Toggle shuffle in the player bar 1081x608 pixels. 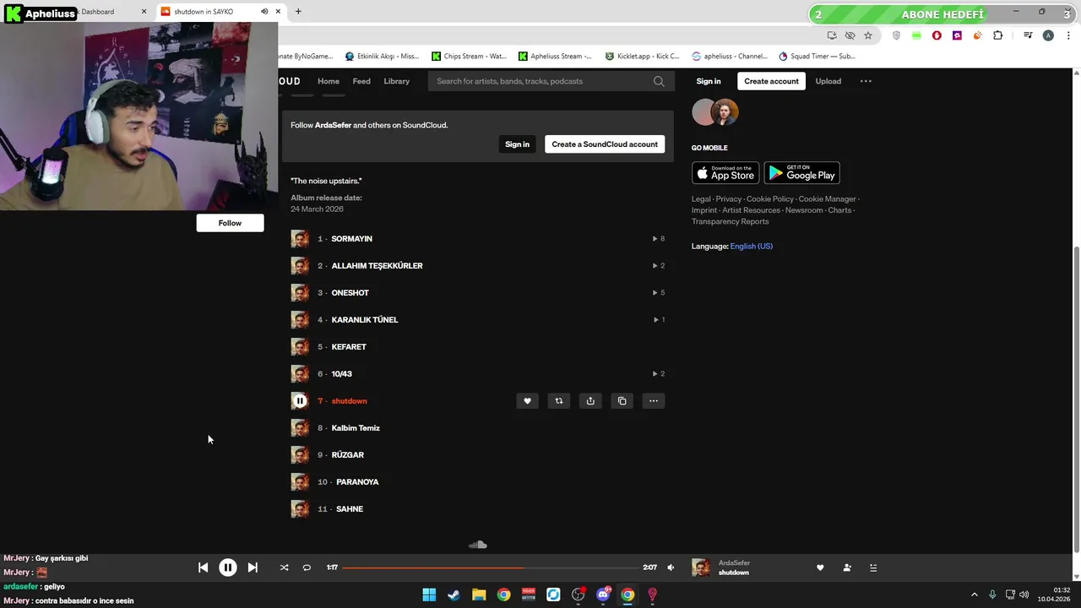(x=284, y=567)
